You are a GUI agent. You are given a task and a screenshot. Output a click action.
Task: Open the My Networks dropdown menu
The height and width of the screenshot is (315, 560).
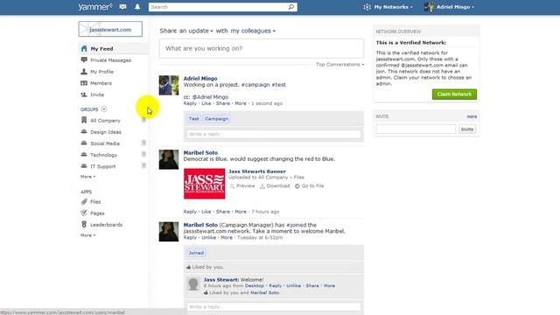tap(393, 7)
